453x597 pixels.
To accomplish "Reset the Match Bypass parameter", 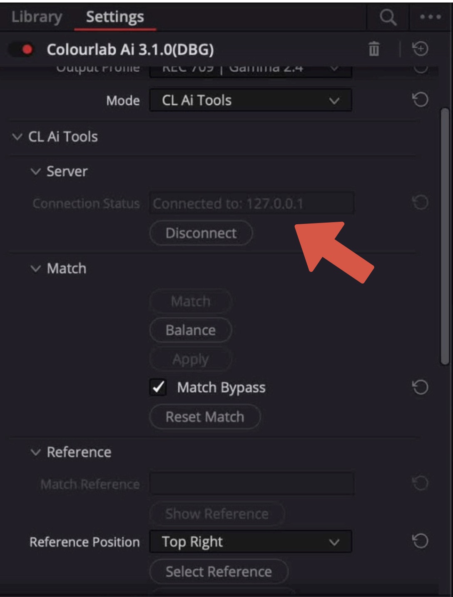I will (420, 387).
